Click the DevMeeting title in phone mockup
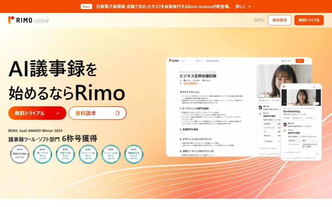Viewport: 332px width, 207px height. pos(291,111)
